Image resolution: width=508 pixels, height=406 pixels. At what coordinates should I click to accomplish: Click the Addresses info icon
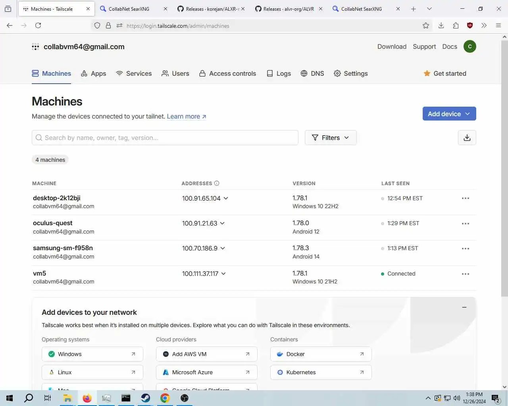click(217, 183)
